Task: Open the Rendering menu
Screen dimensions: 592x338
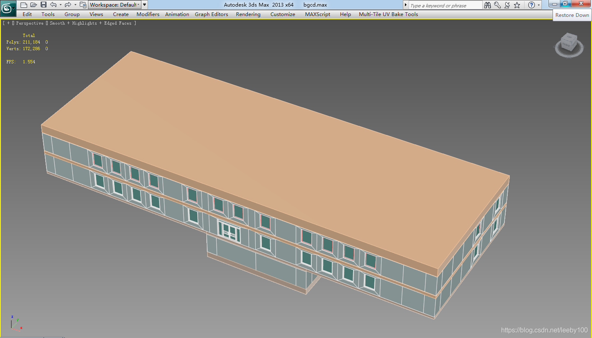Action: 248,14
